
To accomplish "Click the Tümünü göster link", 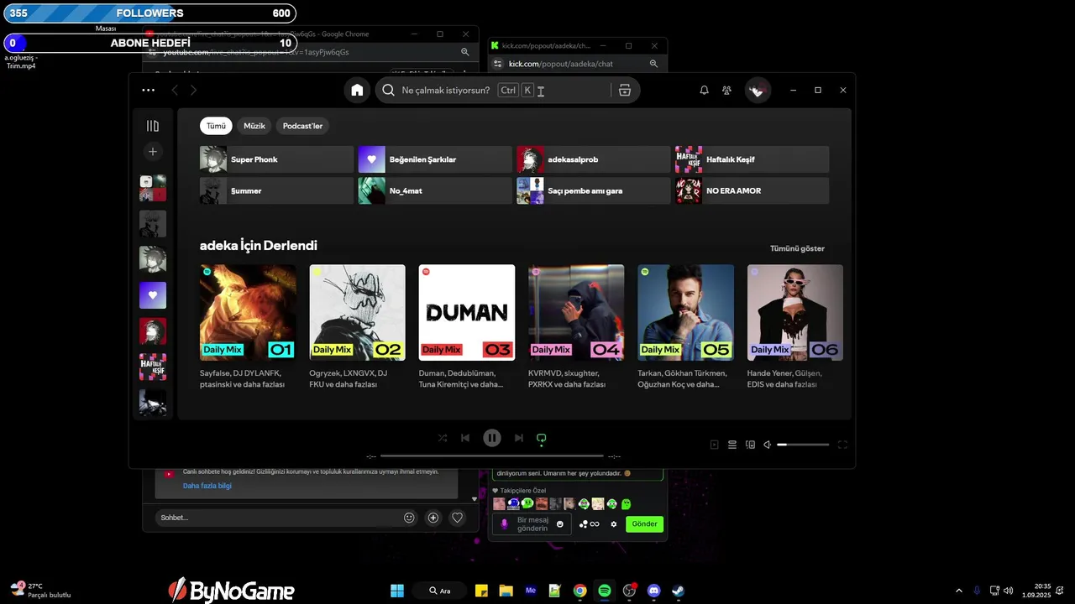I will pyautogui.click(x=797, y=248).
